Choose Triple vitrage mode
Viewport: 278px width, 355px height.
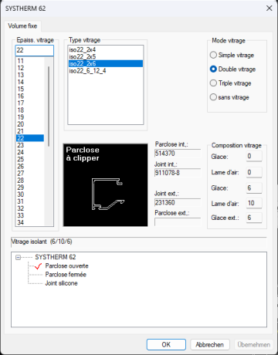tap(230, 83)
